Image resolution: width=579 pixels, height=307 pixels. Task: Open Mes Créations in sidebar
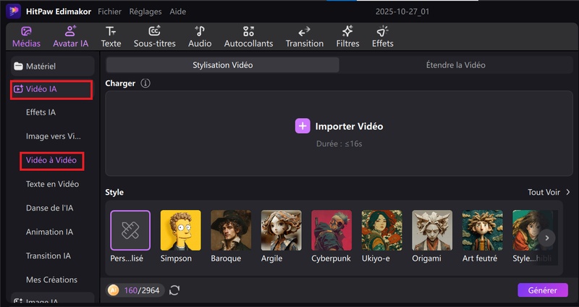pyautogui.click(x=51, y=279)
